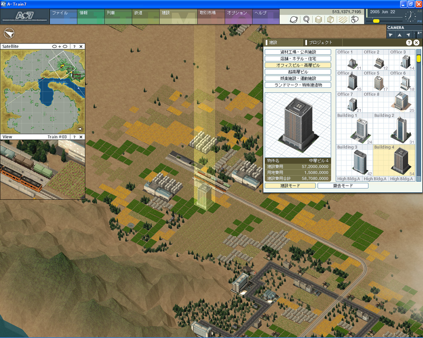Switch to the プロジェクト tab

[x=323, y=43]
